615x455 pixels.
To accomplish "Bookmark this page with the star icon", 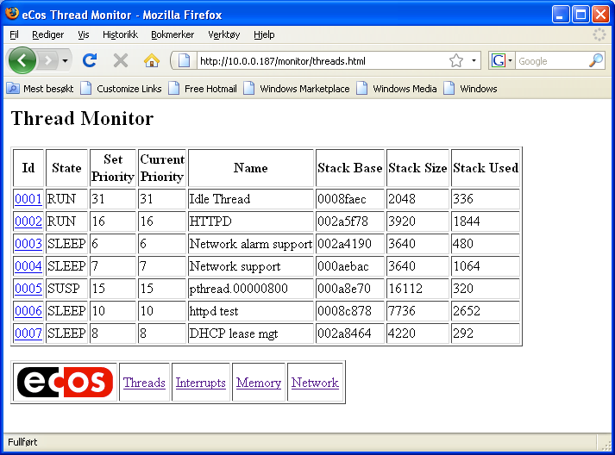I will [456, 60].
